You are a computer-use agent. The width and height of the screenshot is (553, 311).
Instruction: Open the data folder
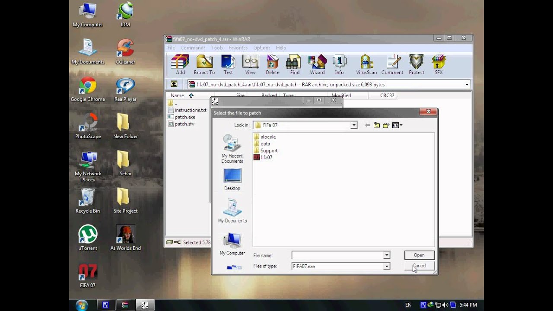click(262, 144)
